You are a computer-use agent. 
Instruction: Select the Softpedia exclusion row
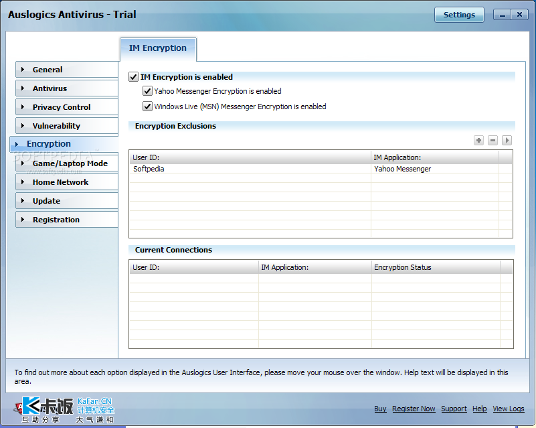[321, 169]
